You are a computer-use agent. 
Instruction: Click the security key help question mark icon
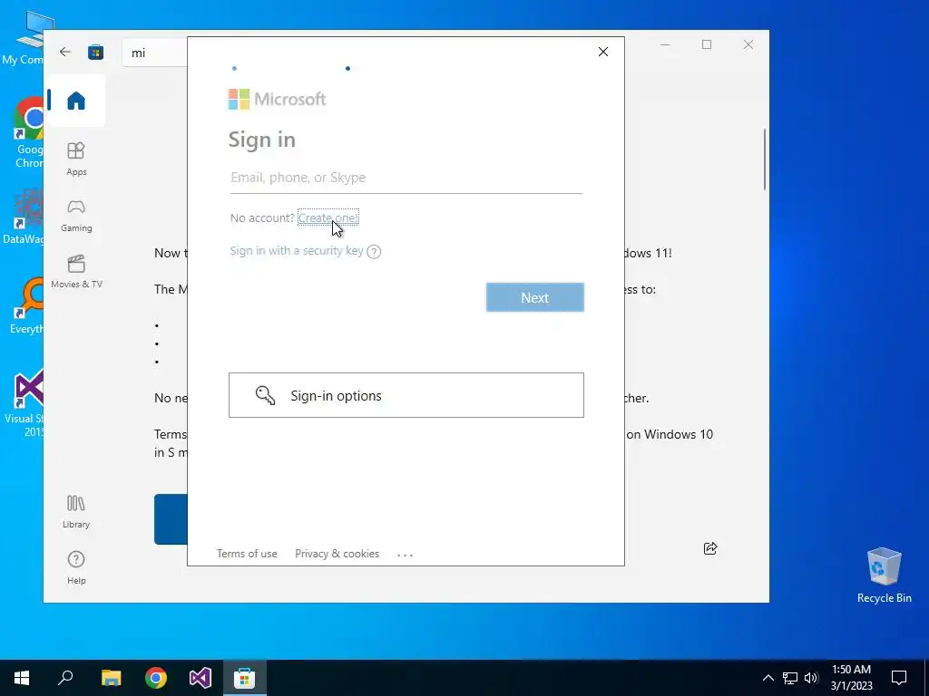point(374,252)
